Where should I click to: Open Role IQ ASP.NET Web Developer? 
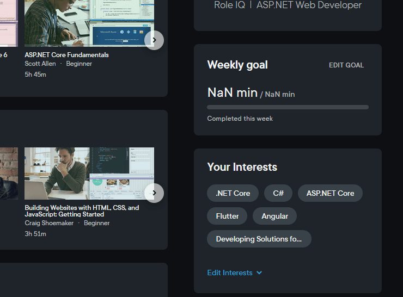point(288,5)
